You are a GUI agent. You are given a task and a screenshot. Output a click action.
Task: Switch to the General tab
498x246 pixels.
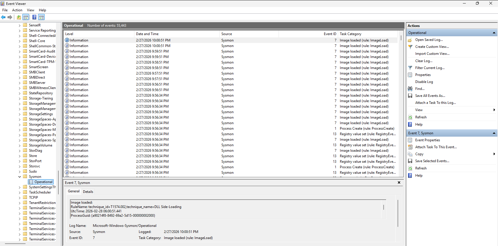pyautogui.click(x=74, y=191)
